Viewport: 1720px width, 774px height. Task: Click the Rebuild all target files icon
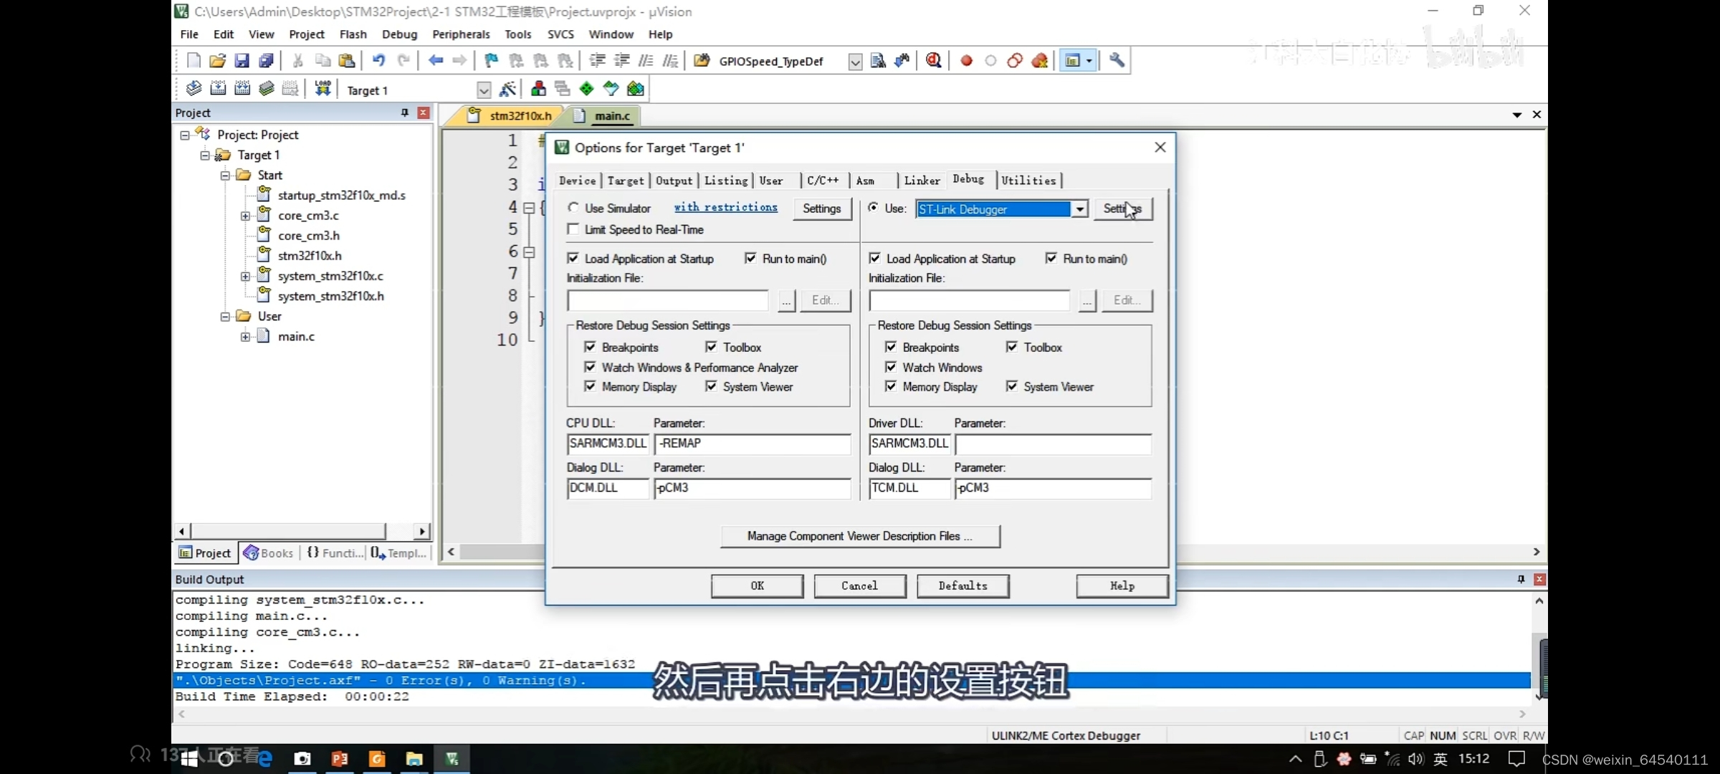[242, 88]
